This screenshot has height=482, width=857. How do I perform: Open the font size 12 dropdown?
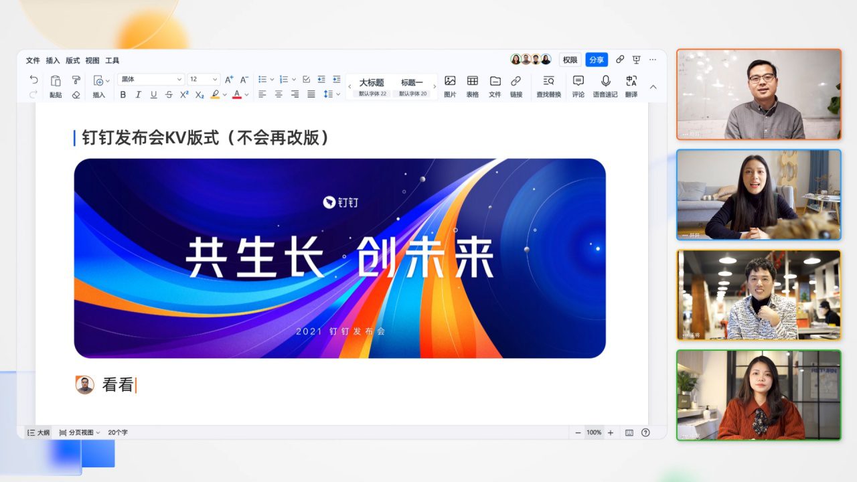click(204, 79)
